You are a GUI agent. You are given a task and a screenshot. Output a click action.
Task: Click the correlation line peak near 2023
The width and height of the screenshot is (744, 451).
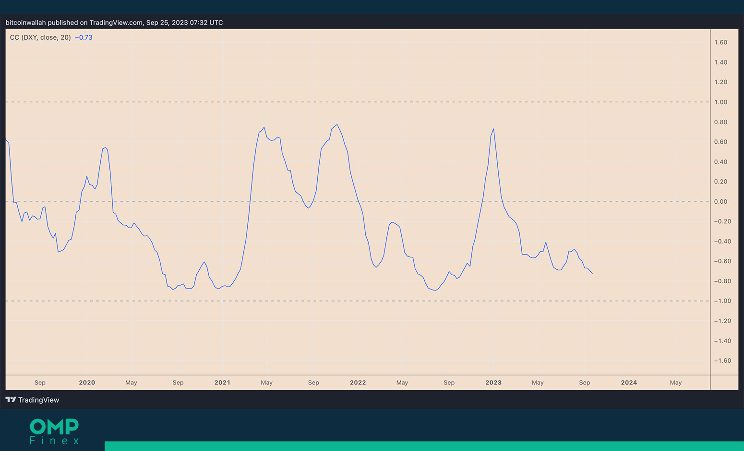point(493,129)
